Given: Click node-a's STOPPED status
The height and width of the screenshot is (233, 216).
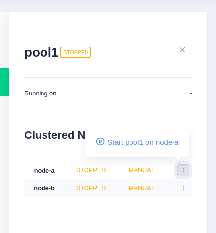Looking at the screenshot, I should tap(91, 170).
